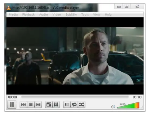Open the Subtitle menu

point(71,14)
